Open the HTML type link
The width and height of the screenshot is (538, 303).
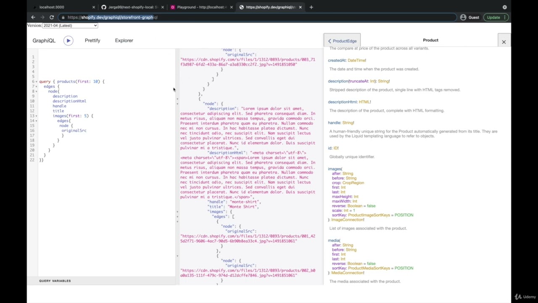[x=364, y=102]
